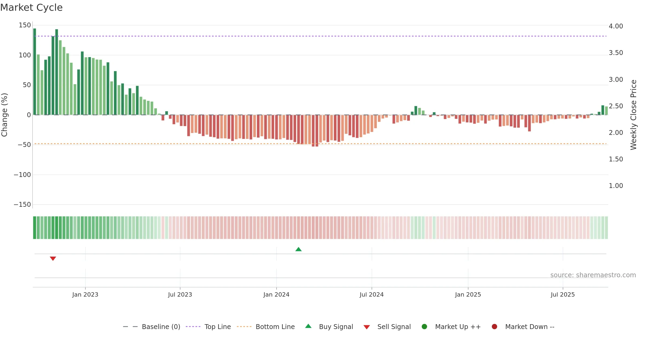Toggle the Bottom Line legend entry

pos(266,327)
